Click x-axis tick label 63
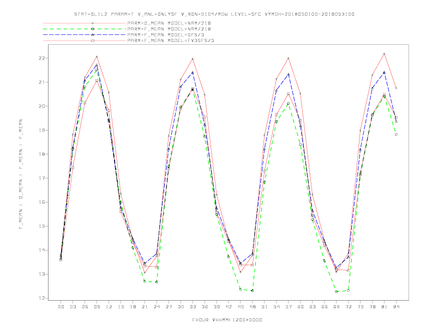This screenshot has width=432, height=334. pyautogui.click(x=313, y=307)
